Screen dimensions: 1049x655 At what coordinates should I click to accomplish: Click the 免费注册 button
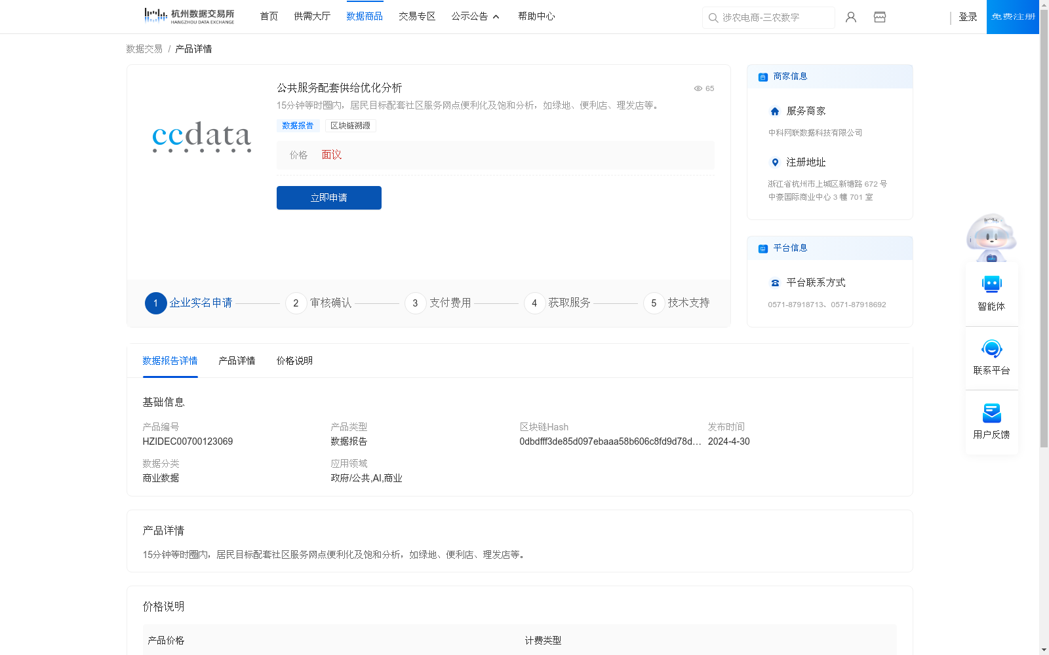1013,17
